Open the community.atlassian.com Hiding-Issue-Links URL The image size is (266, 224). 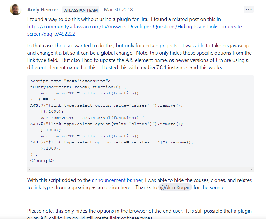point(135,30)
